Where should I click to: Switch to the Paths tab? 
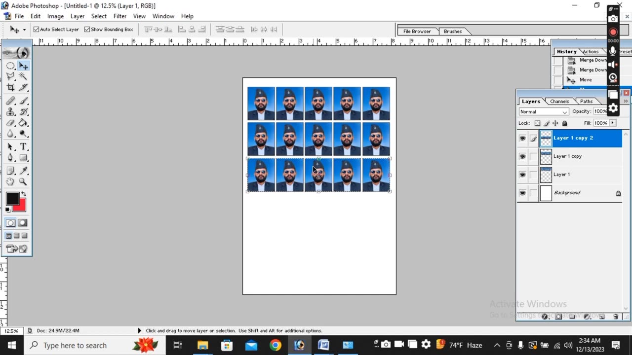587,102
